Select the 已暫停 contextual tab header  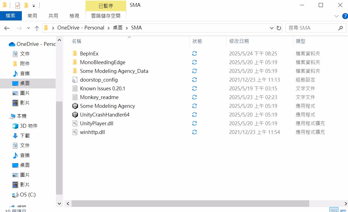tap(106, 6)
